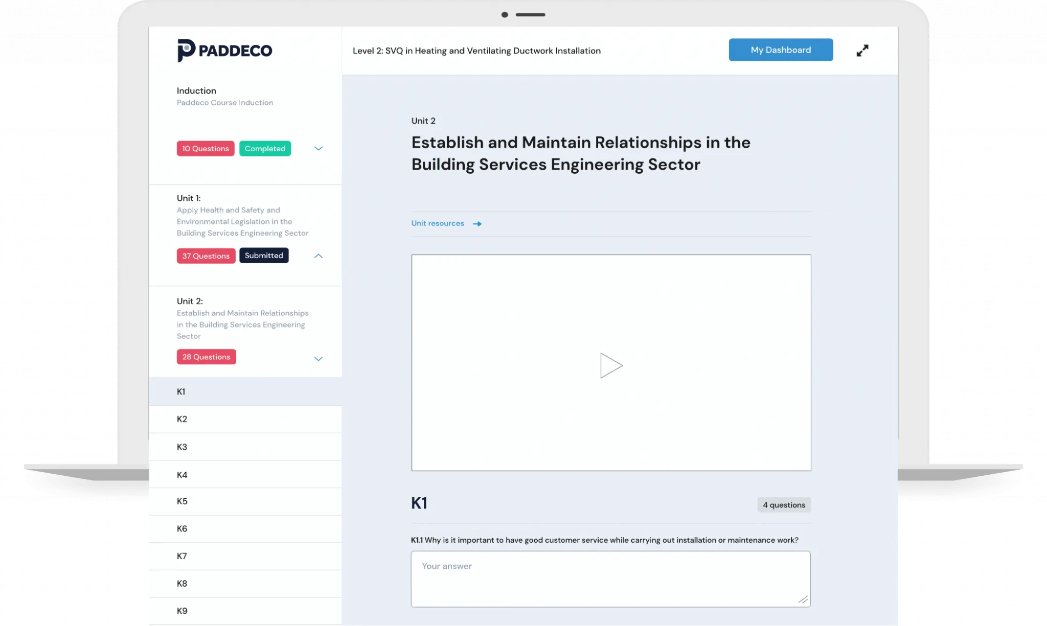The width and height of the screenshot is (1047, 626).
Task: Select K8 in the sidebar
Action: click(245, 584)
